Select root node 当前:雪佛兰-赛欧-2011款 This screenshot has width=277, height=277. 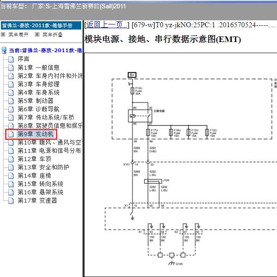pos(45,50)
